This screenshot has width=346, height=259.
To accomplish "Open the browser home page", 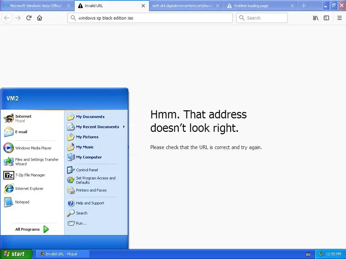I will tap(40, 18).
